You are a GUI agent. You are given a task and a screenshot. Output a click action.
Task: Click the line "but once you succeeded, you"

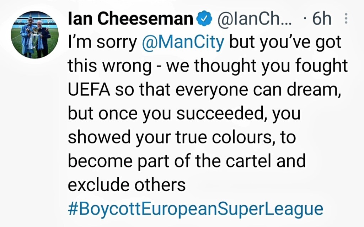click(x=184, y=114)
